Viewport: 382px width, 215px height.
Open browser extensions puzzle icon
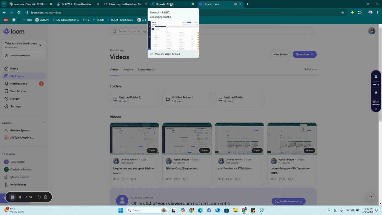tap(360, 13)
